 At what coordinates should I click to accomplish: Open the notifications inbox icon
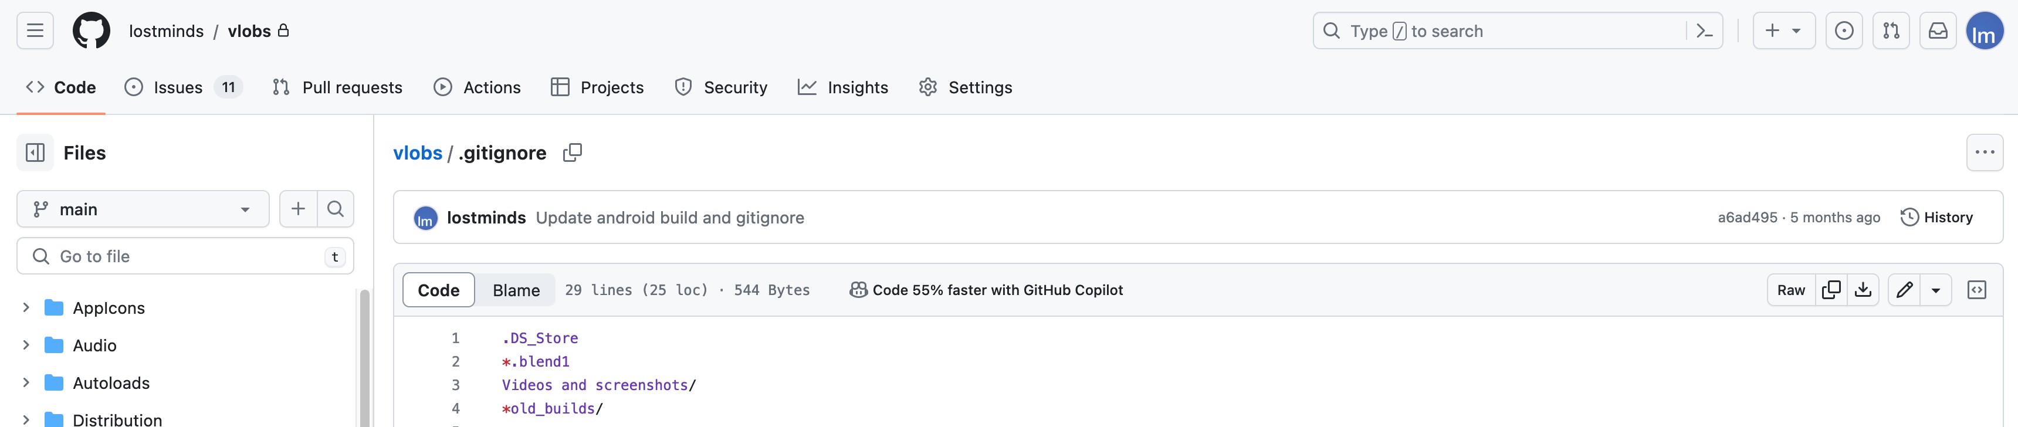click(x=1937, y=31)
